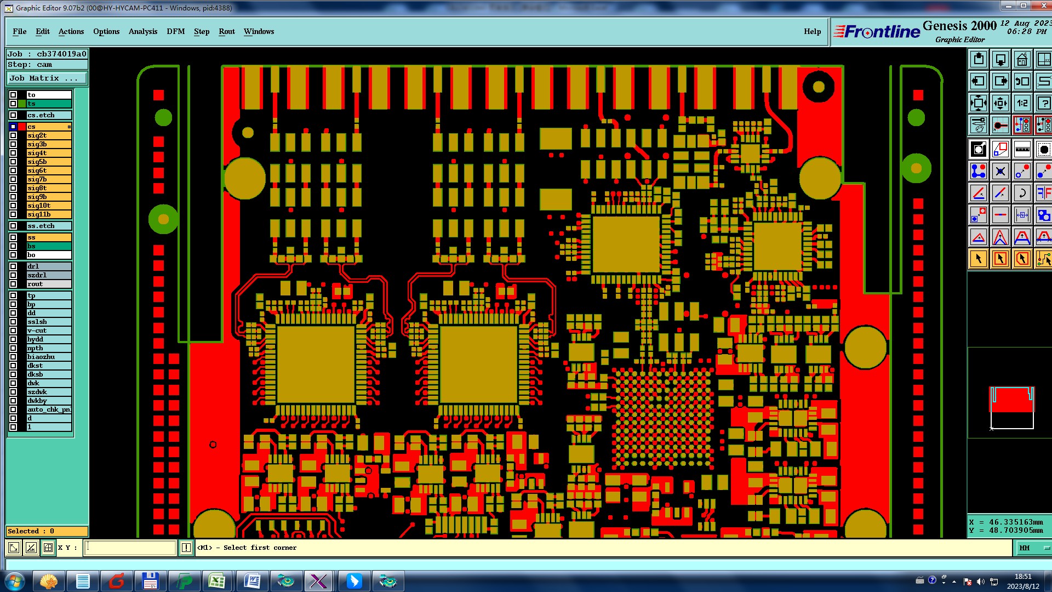
Task: Toggle checkbox for the sig2t layer
Action: [x=13, y=135]
